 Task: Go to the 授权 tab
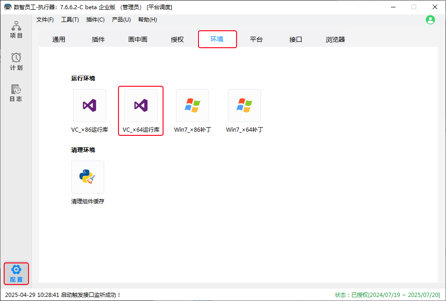177,39
